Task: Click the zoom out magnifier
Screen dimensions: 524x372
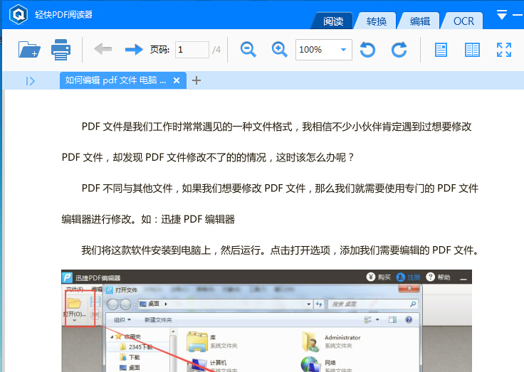Action: pos(248,50)
